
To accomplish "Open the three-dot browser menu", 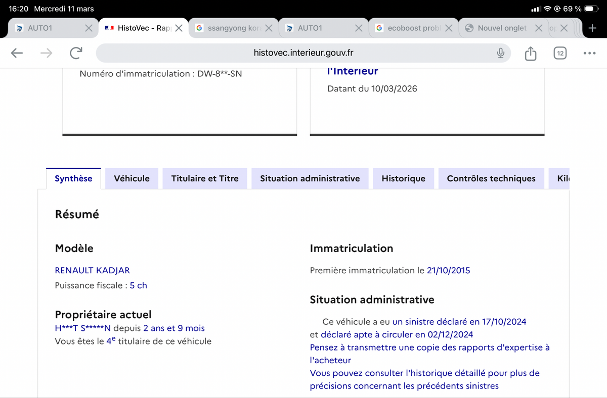I will pyautogui.click(x=589, y=53).
